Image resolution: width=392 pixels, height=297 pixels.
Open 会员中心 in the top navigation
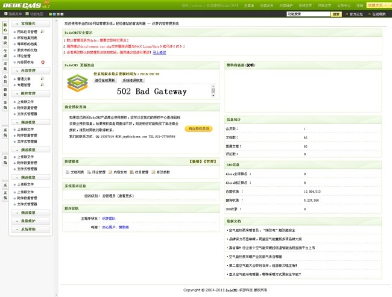pyautogui.click(x=344, y=5)
